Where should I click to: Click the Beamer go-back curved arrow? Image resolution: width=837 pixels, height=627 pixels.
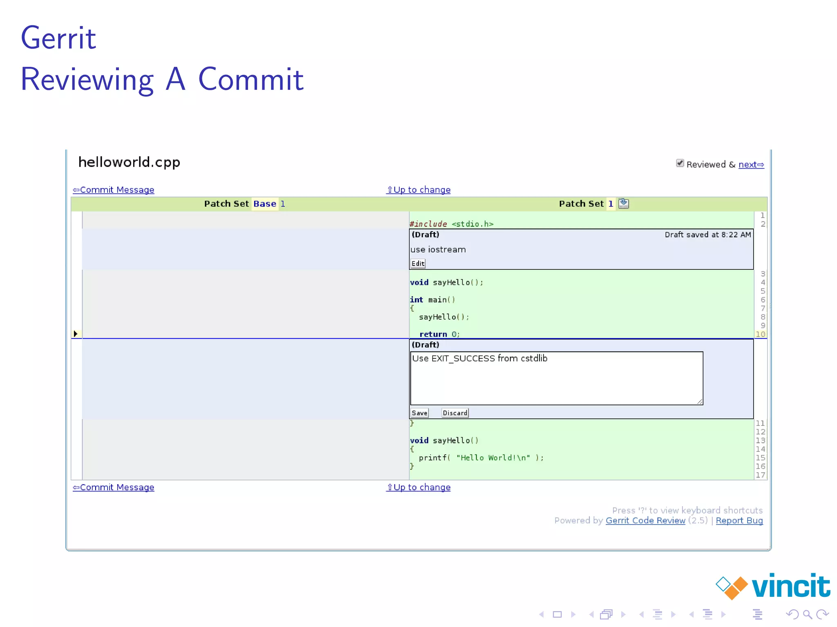pyautogui.click(x=792, y=614)
